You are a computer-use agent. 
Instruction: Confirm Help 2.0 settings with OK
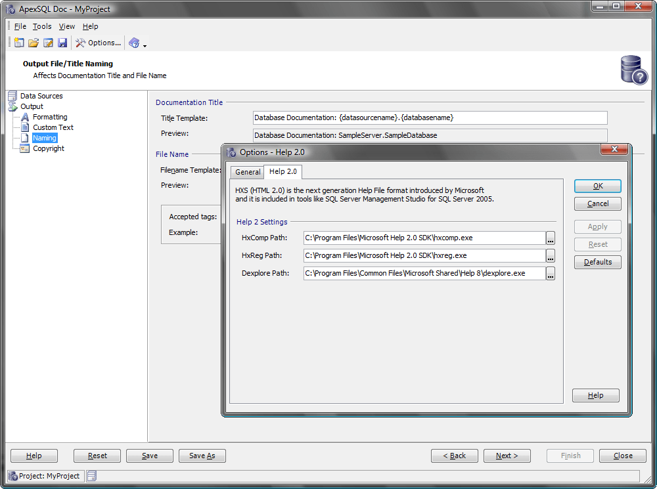pyautogui.click(x=597, y=186)
